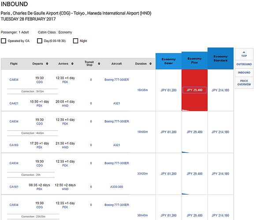Viewport: 256px width, 220px height.
Task: Choose JPY 29,480 Flex fare for 36h40m flight
Action: pos(194,216)
